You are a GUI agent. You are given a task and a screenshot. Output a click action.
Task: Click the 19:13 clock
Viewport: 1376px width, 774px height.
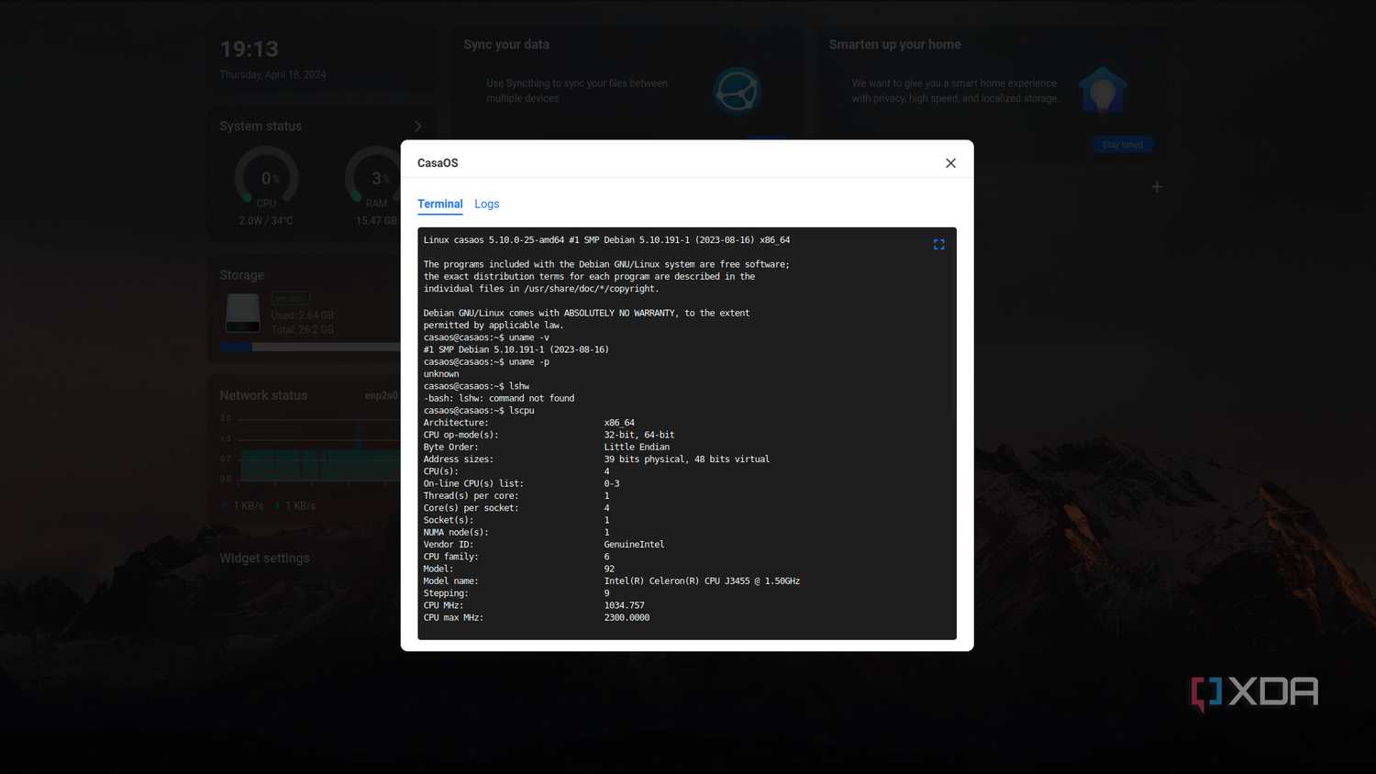(x=249, y=50)
